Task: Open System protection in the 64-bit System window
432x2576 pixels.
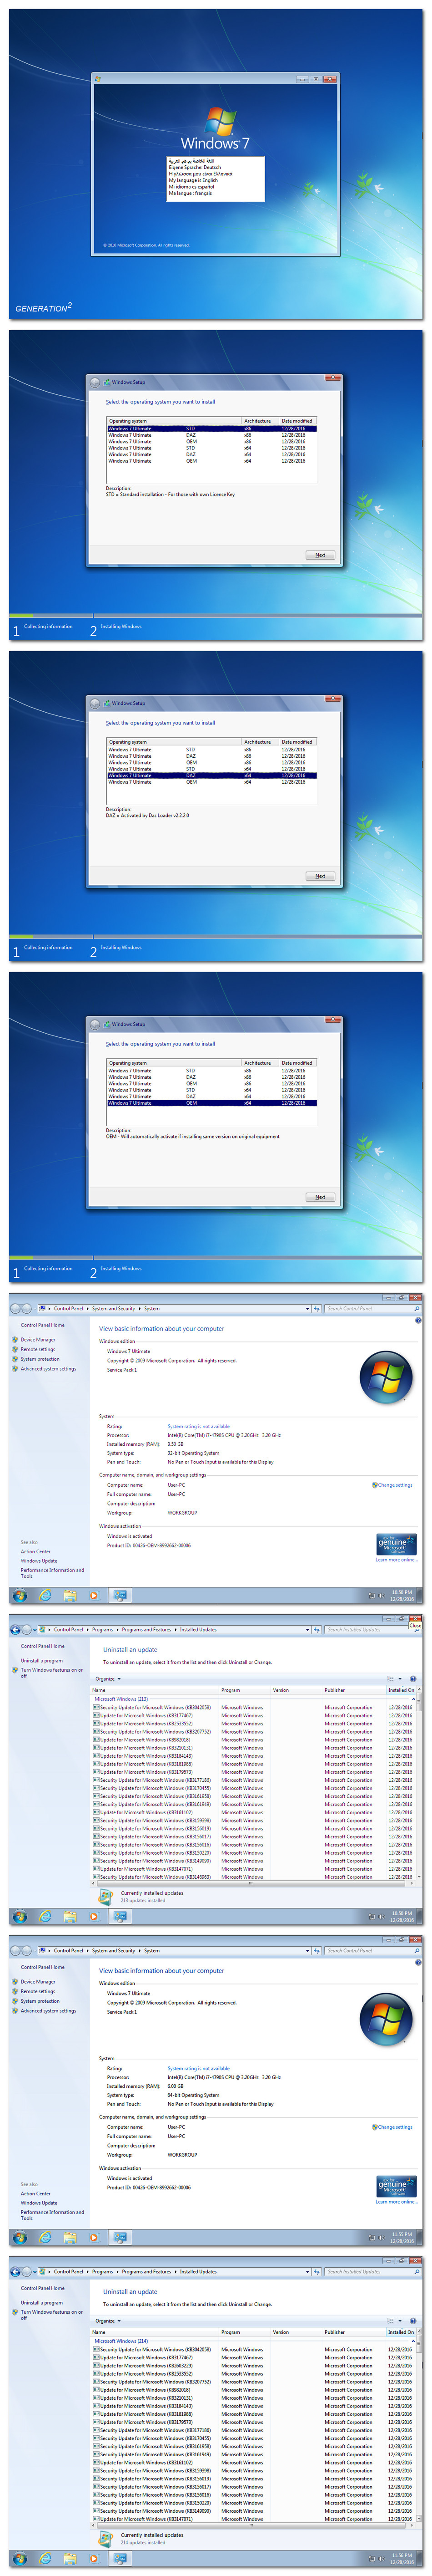Action: pyautogui.click(x=40, y=2001)
